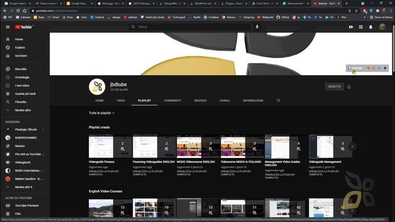Open Gmail bookmark in bookmarks bar

point(53,17)
